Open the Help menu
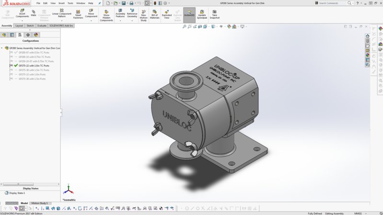The width and height of the screenshot is (383, 215). (x=91, y=3)
